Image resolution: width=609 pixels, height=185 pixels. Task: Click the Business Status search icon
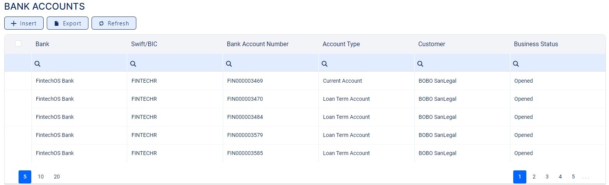click(x=516, y=64)
